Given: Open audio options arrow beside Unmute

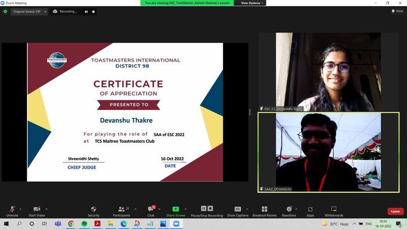Looking at the screenshot, I should (x=20, y=209).
